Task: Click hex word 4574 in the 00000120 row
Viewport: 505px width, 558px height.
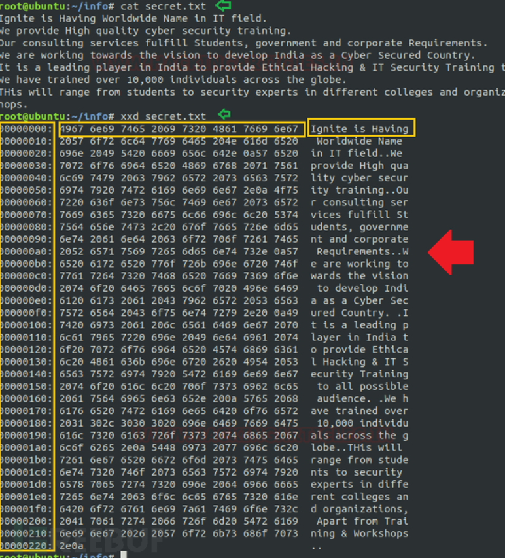Action: coord(224,349)
